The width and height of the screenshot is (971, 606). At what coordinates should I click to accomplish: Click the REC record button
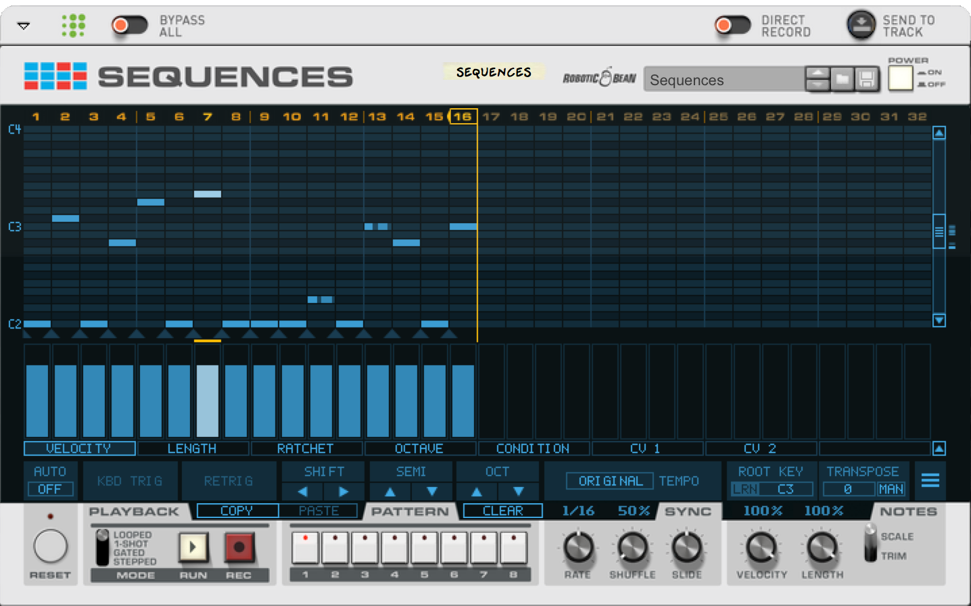239,547
